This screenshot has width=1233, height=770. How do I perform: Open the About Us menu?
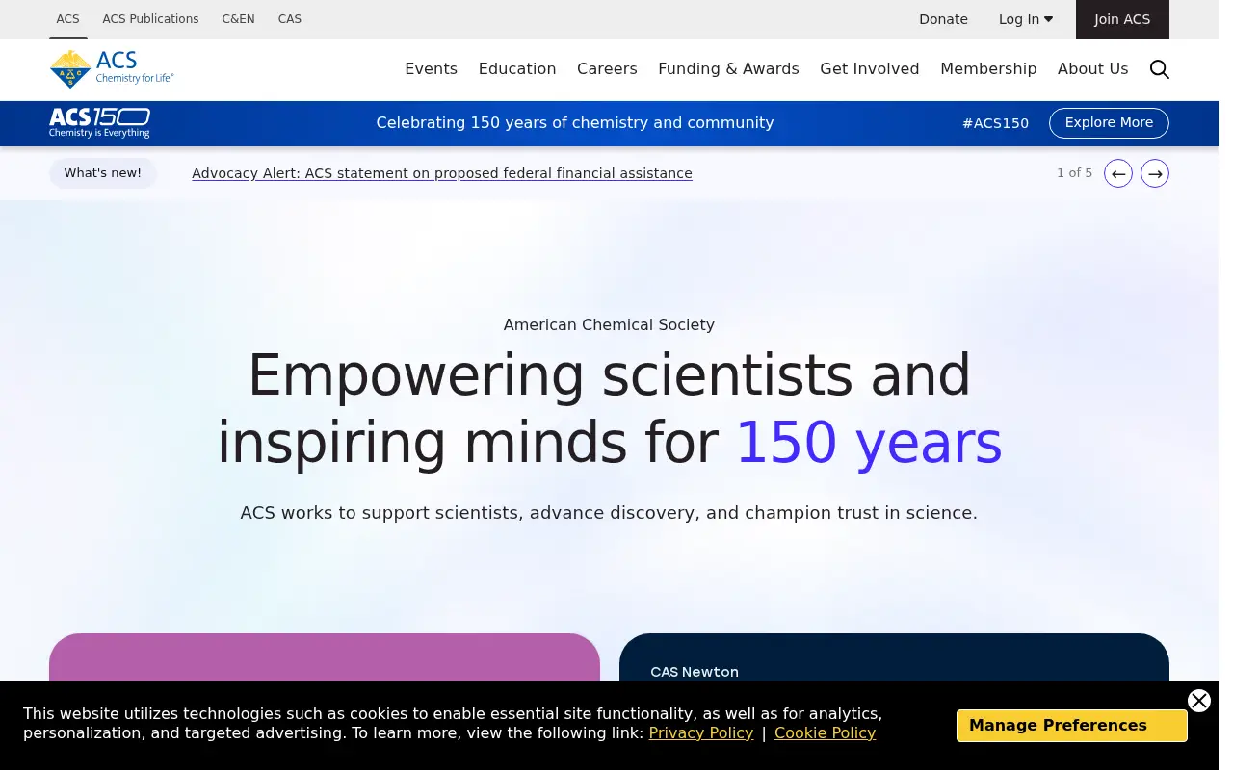click(x=1092, y=69)
